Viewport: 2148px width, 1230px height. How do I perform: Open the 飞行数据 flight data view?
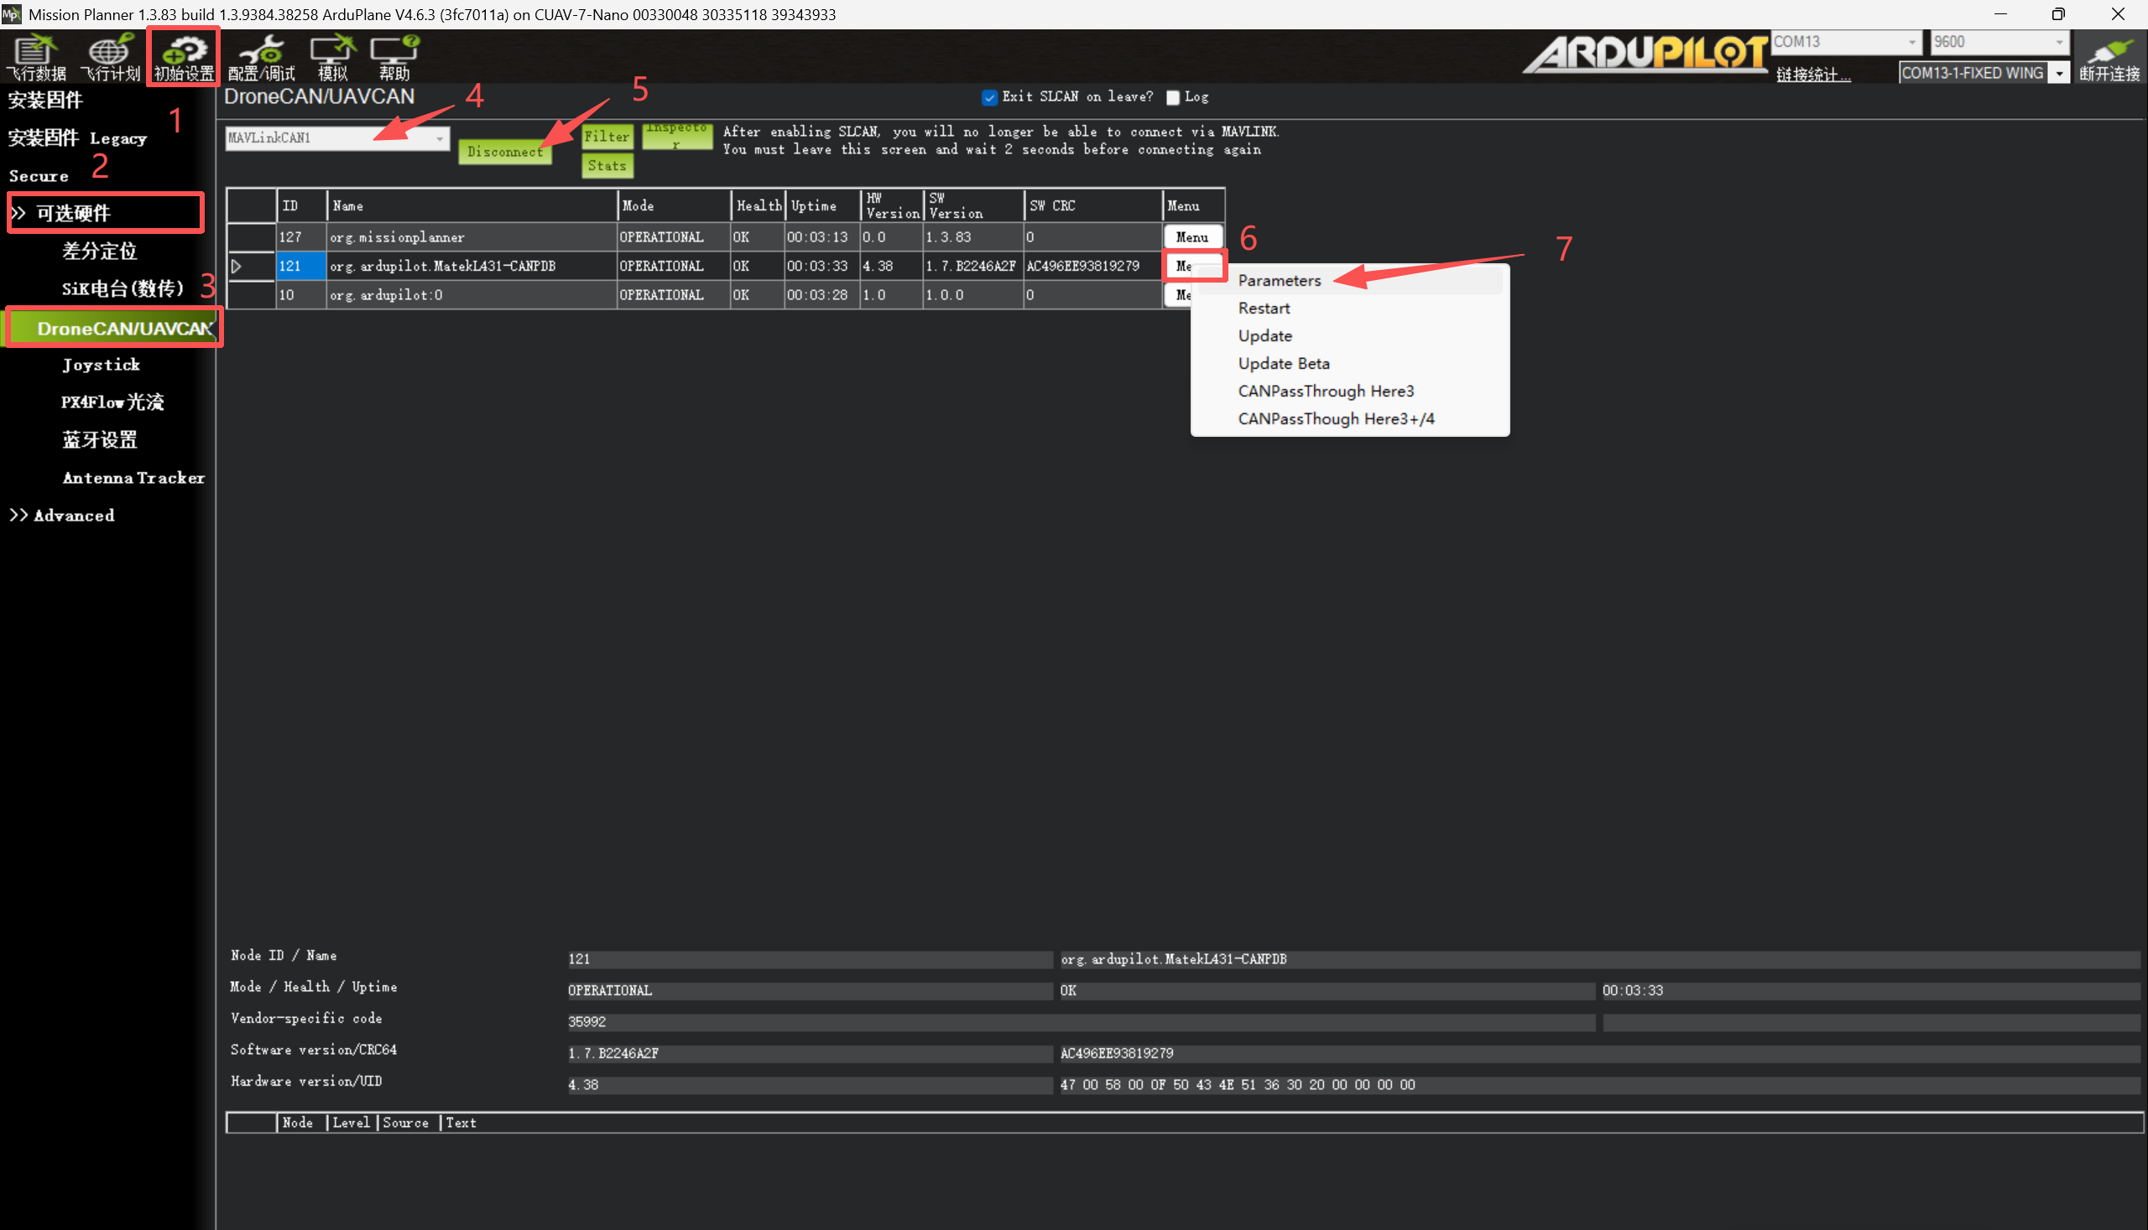coord(36,57)
